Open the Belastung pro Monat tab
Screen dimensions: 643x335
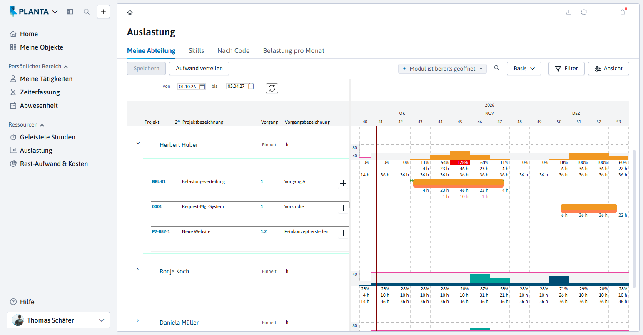294,51
